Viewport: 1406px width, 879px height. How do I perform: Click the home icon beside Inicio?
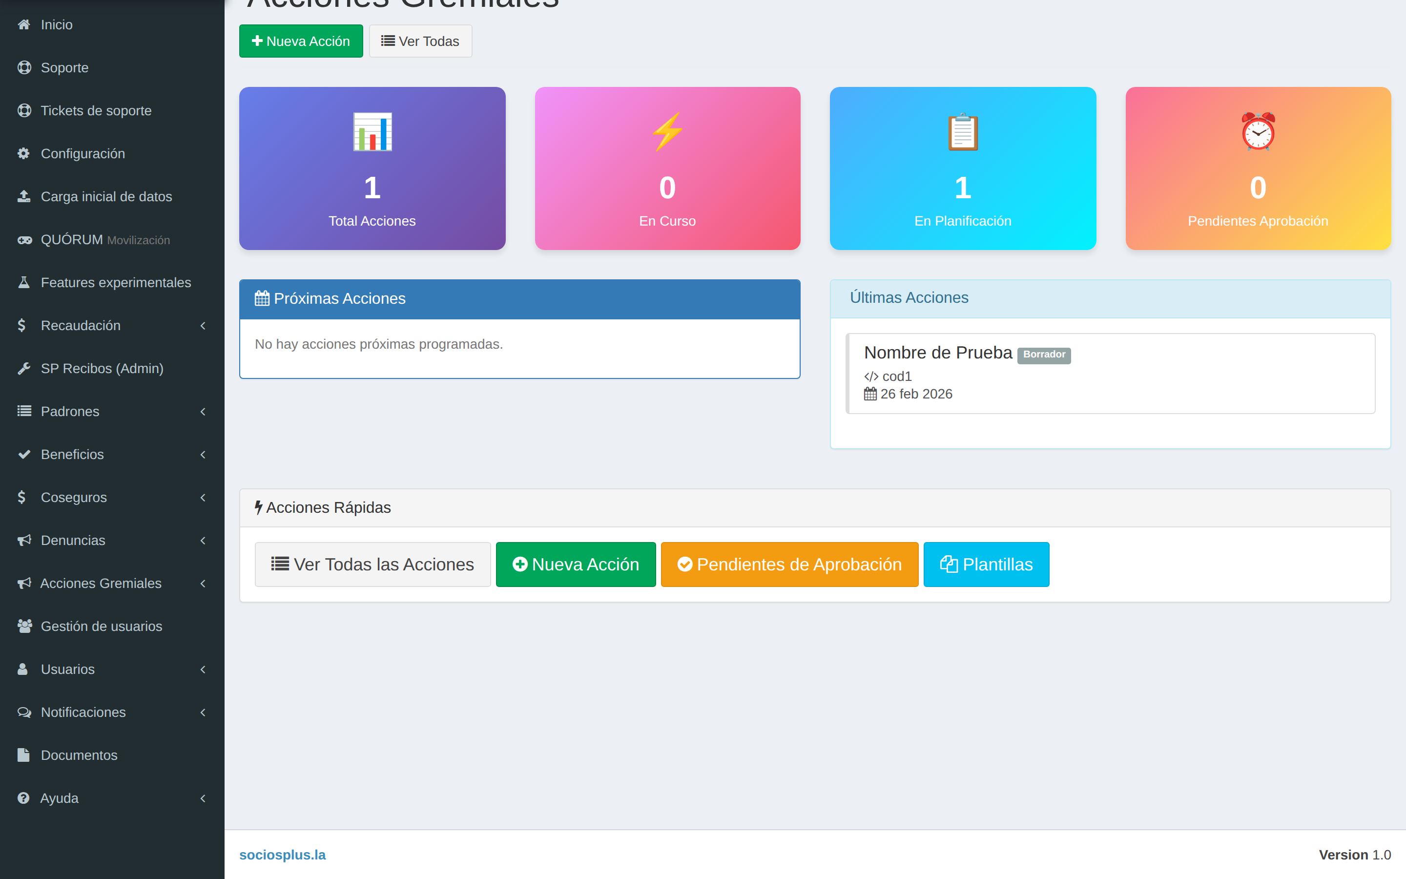pyautogui.click(x=24, y=24)
